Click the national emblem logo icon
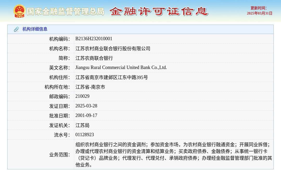This screenshot has height=173, width=281. [19, 11]
